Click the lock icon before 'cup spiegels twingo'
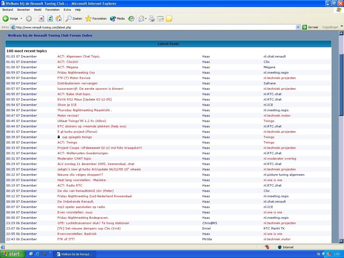The height and width of the screenshot is (258, 344). pyautogui.click(x=59, y=137)
